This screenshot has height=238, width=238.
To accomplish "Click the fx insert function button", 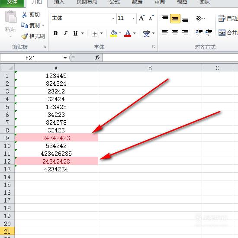I will (97, 58).
